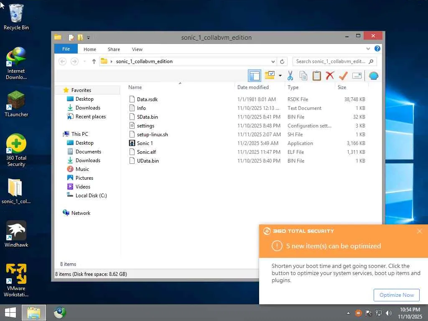Click the New folder quick access icon

pyautogui.click(x=80, y=37)
